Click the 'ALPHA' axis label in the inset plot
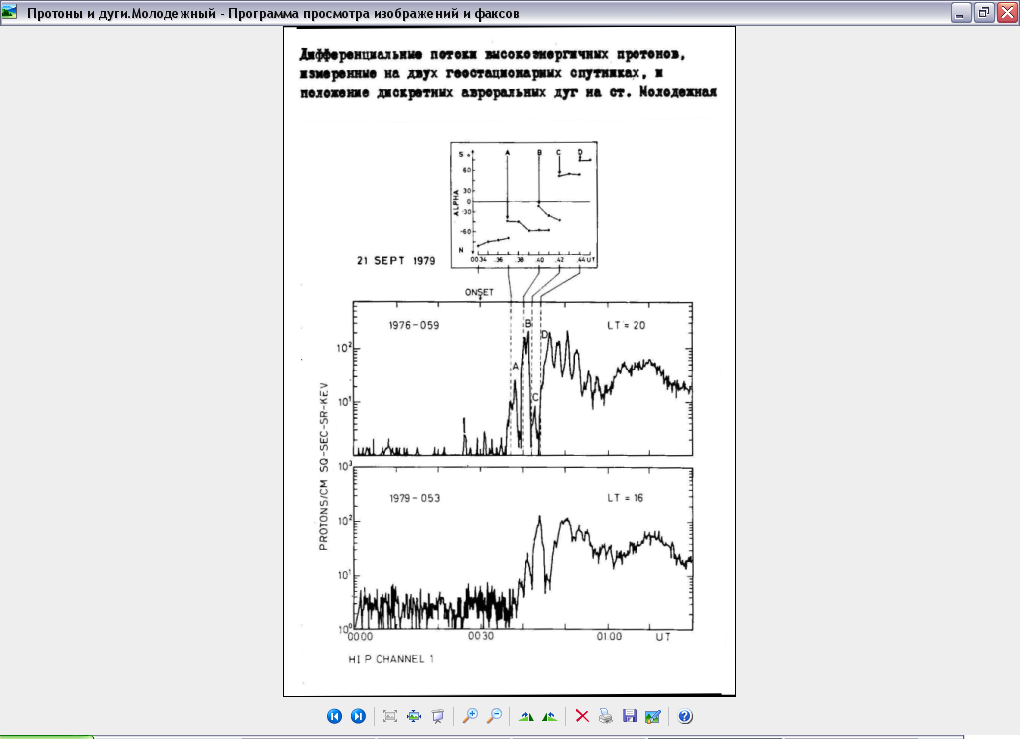Image resolution: width=1020 pixels, height=739 pixels. 456,202
